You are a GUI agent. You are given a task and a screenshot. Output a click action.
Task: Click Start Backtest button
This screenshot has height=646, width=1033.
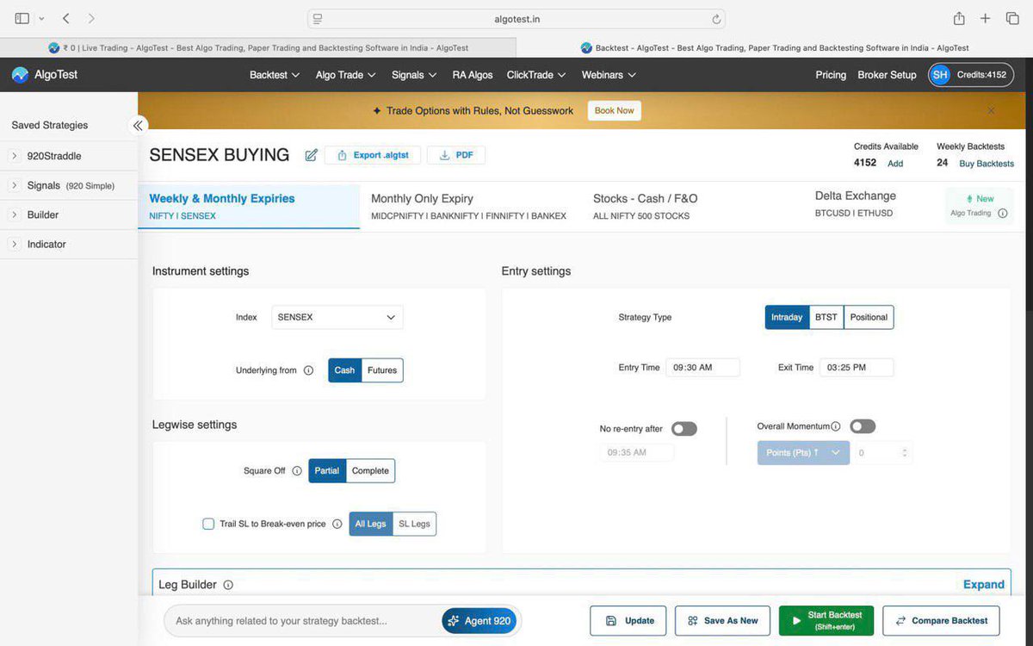pyautogui.click(x=826, y=620)
